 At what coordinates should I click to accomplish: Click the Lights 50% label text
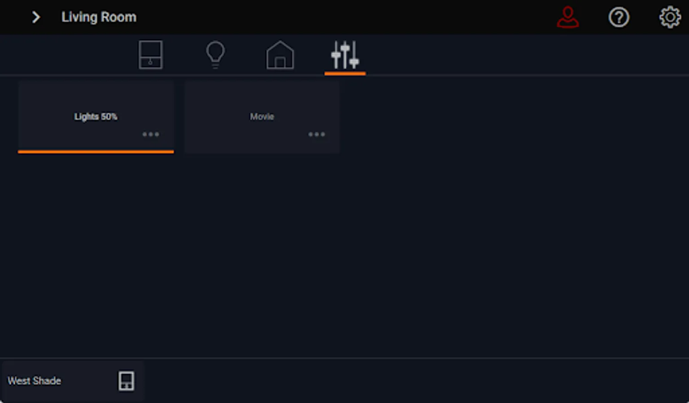tap(96, 116)
